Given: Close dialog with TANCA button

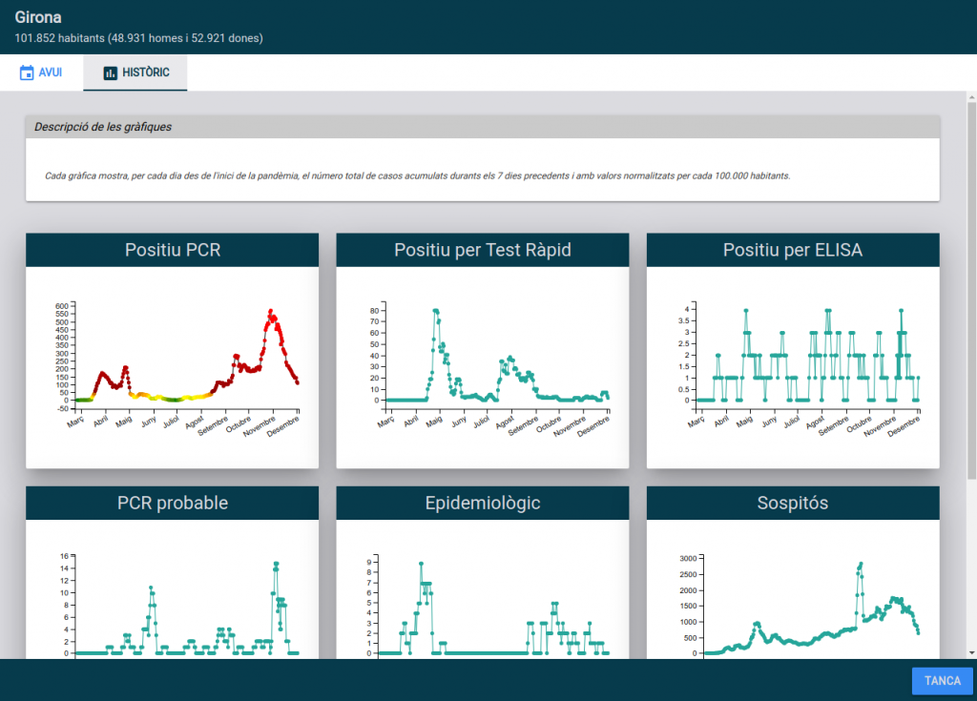Looking at the screenshot, I should (x=942, y=680).
